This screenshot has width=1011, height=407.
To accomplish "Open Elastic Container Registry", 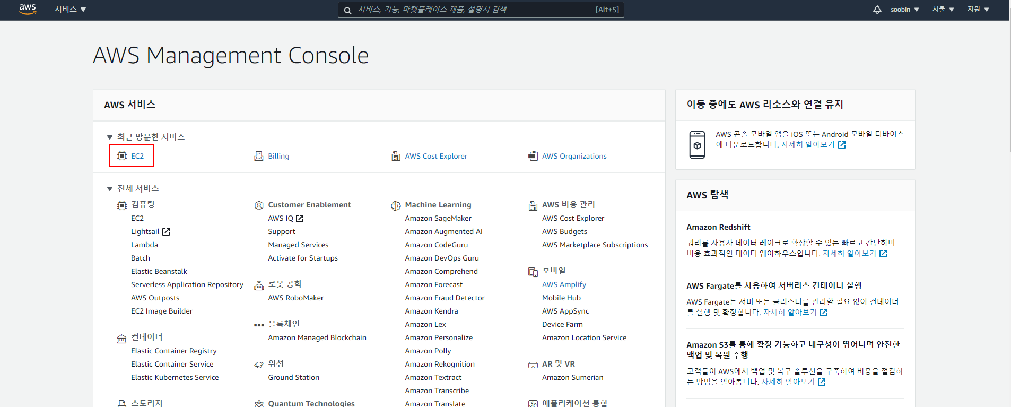I will (x=173, y=351).
